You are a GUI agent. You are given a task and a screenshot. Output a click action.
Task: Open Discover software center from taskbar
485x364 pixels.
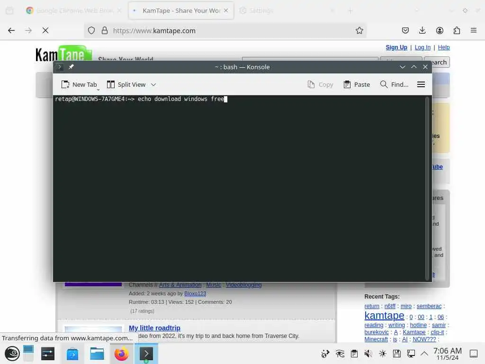[x=72, y=354]
